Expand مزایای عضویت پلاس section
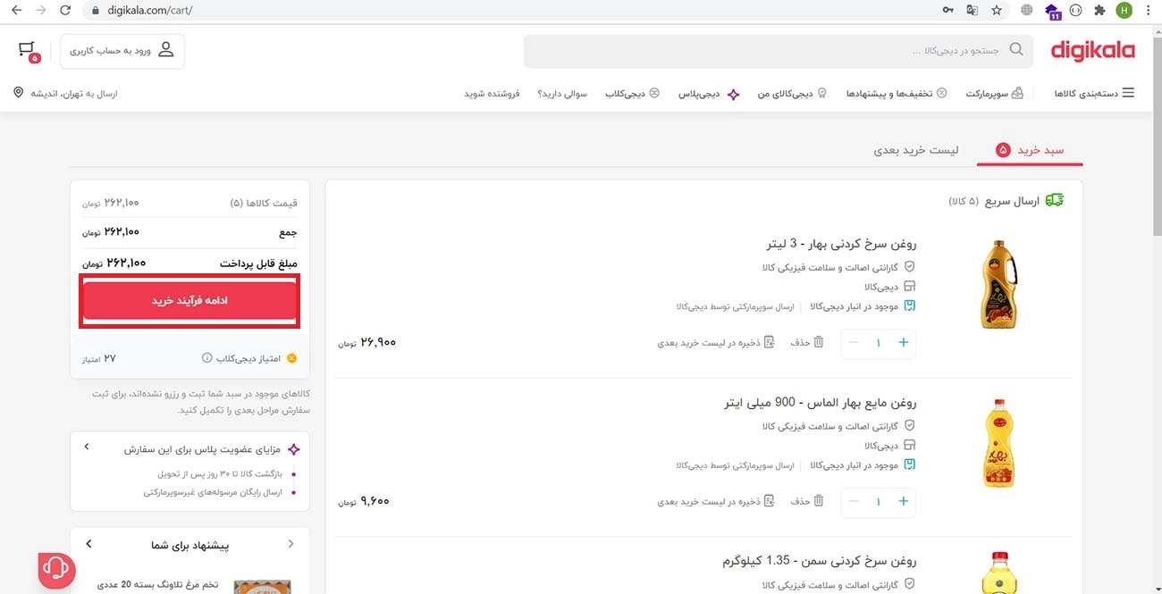 [86, 448]
